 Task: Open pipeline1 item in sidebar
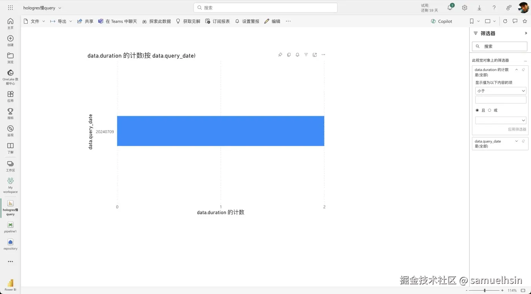pyautogui.click(x=10, y=227)
